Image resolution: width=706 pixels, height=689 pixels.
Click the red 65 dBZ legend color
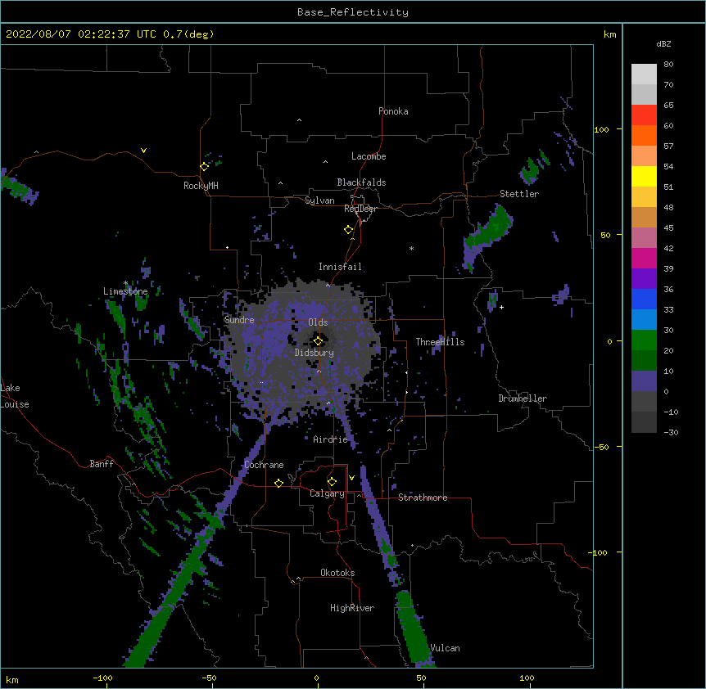tap(644, 115)
